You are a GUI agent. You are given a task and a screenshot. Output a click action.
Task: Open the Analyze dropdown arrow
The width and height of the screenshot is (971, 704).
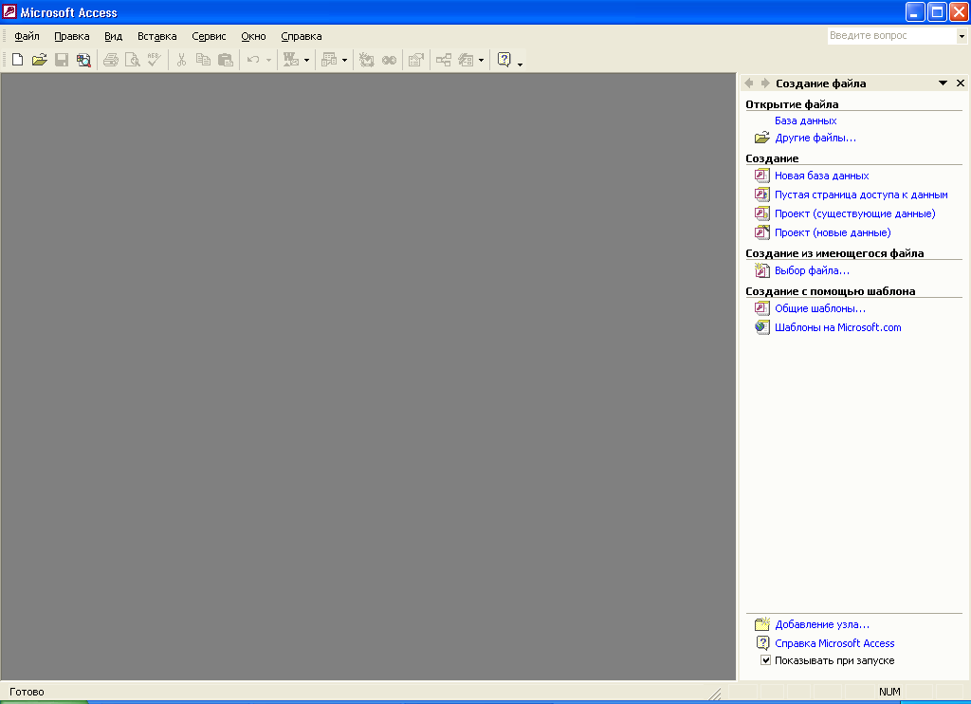tap(345, 60)
